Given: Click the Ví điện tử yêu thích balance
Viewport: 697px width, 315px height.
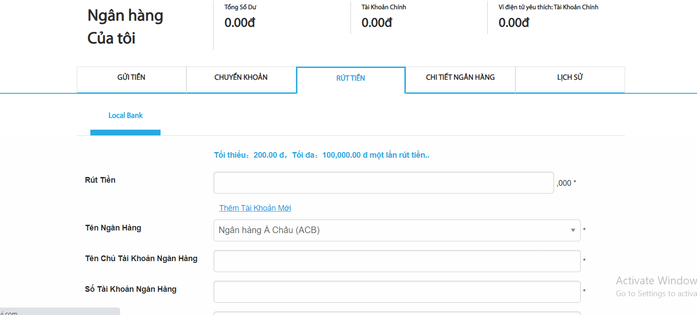Looking at the screenshot, I should pyautogui.click(x=514, y=23).
